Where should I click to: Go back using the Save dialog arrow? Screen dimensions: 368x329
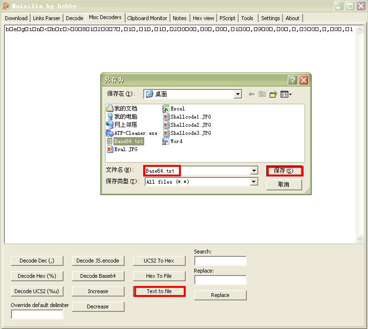pyautogui.click(x=252, y=94)
